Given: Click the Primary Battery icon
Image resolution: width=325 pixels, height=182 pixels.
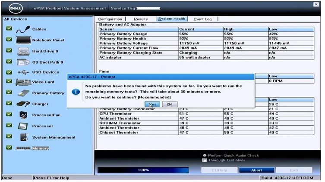Looking at the screenshot, I should [23, 93].
